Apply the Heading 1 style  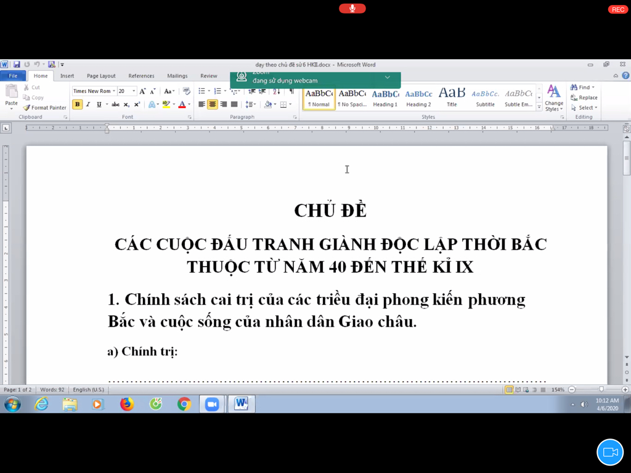tap(385, 98)
